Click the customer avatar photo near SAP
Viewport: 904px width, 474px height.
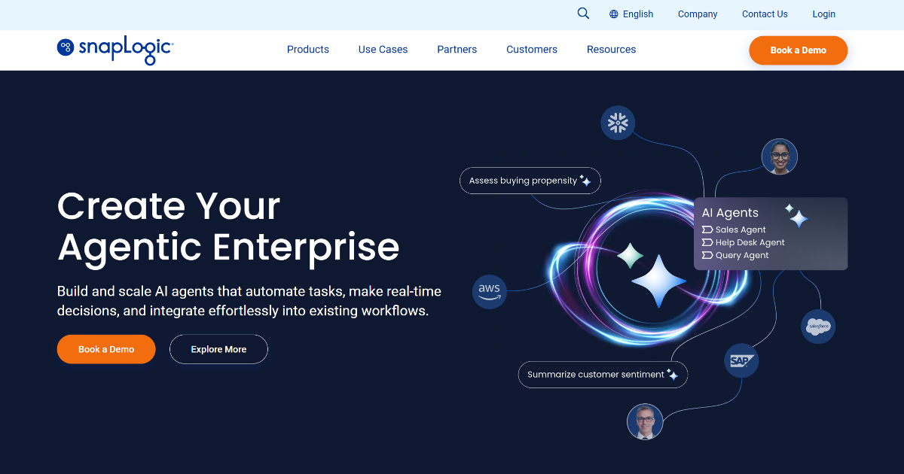pyautogui.click(x=644, y=421)
